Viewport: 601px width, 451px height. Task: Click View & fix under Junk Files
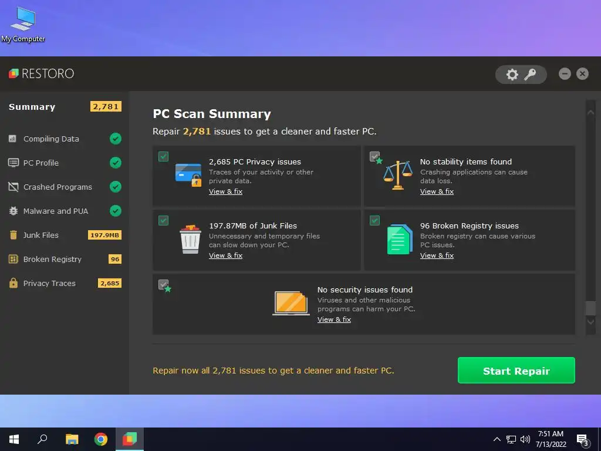(226, 255)
